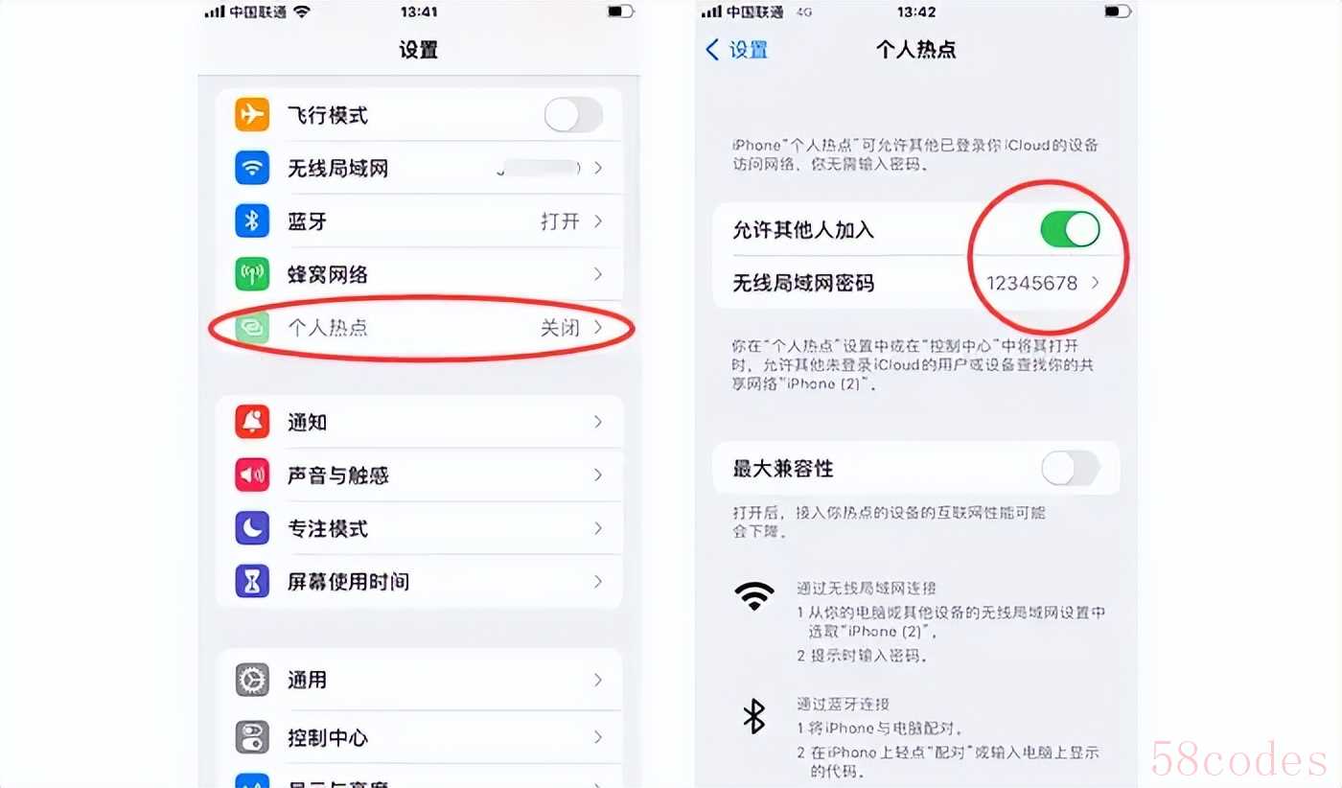Open the 无线局域网密码 row

coord(916,284)
